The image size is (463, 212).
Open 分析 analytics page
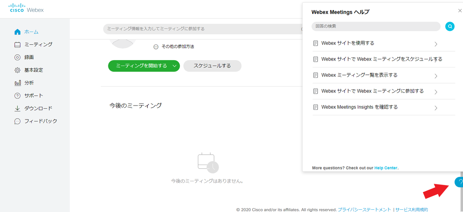point(29,82)
